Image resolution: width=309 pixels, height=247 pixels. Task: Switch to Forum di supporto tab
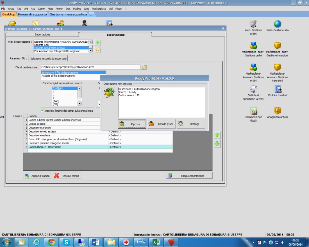[32, 14]
